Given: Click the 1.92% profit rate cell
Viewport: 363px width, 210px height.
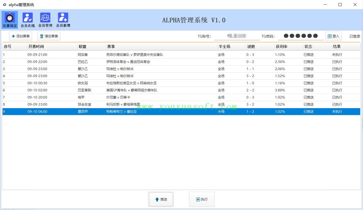Looking at the screenshot, I should coord(280,97).
